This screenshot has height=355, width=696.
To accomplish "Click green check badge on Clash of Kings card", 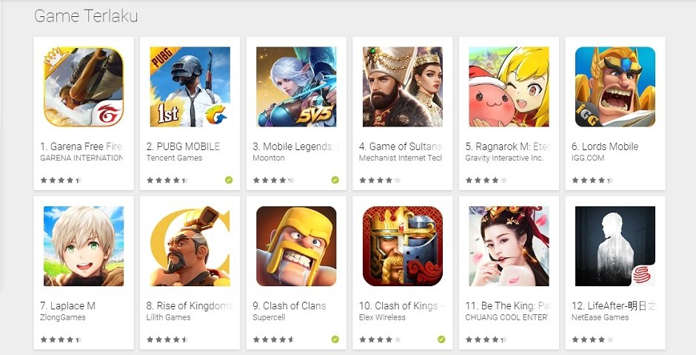I will 441,339.
